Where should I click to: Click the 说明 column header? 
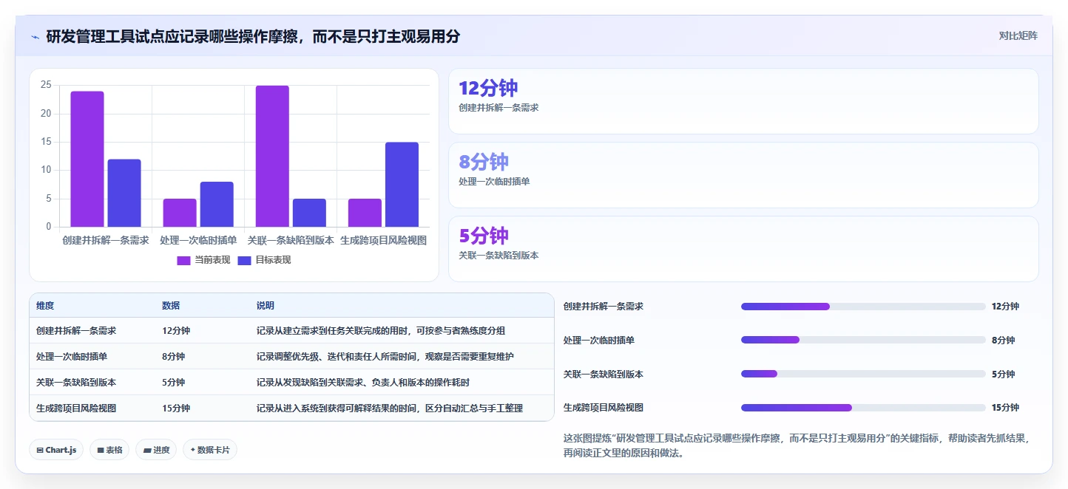pos(266,306)
